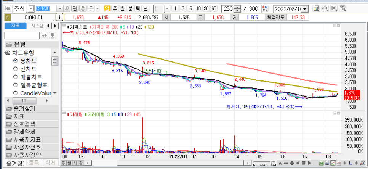Click the save chart layout icon
The image size is (368, 169).
[x=334, y=9]
